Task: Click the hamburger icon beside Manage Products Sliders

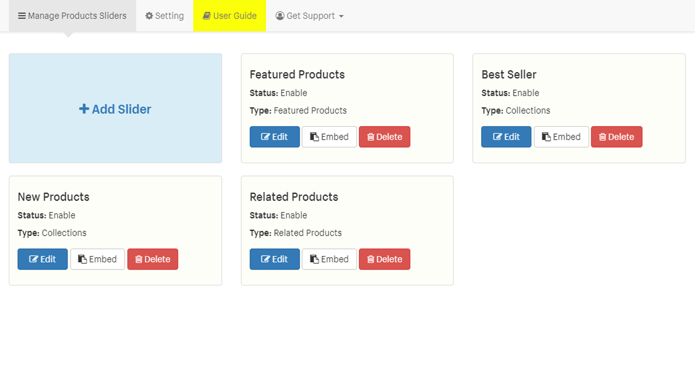Action: (x=22, y=16)
